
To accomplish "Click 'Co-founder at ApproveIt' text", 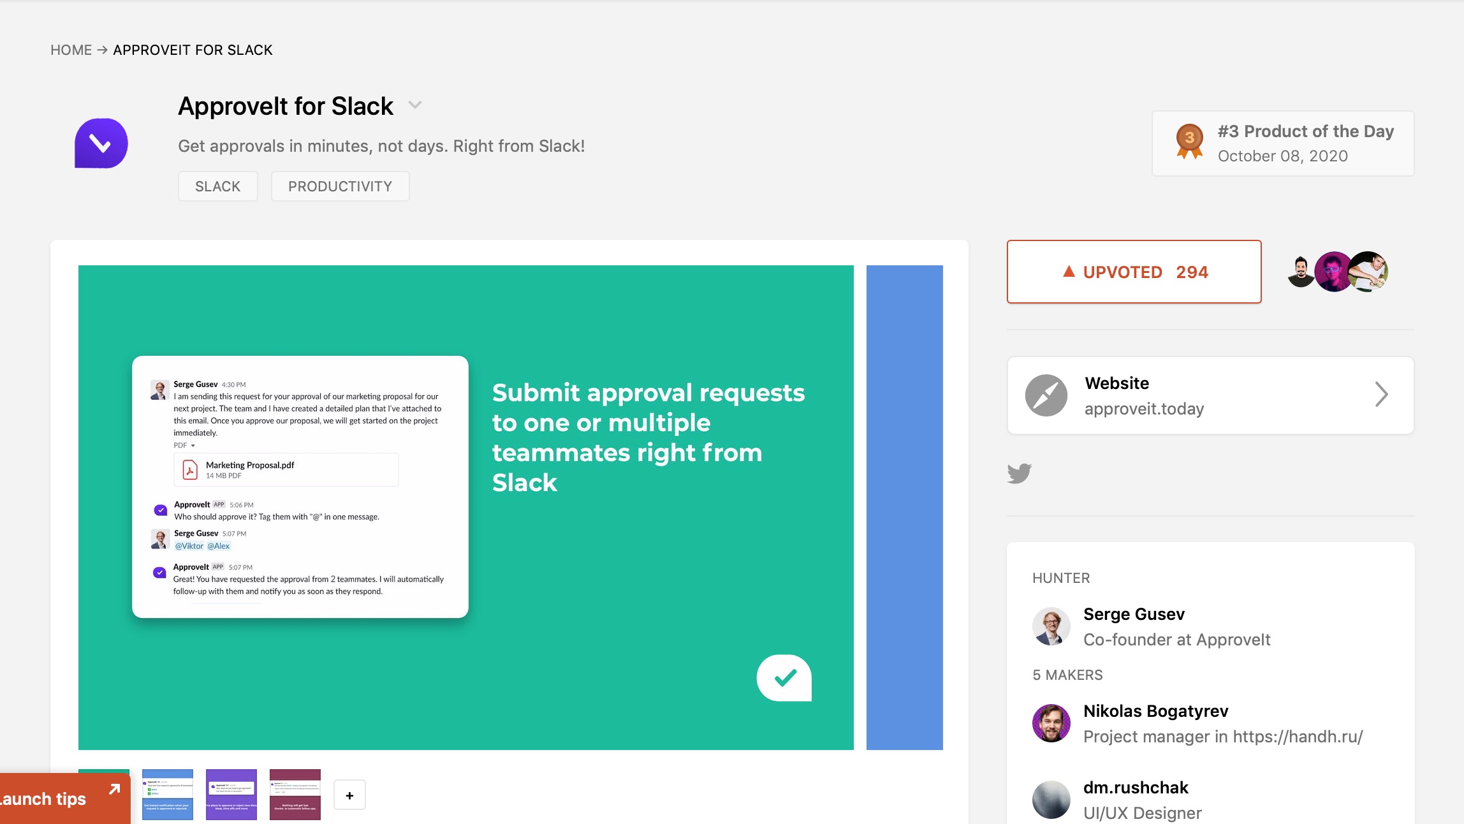I will pyautogui.click(x=1177, y=640).
